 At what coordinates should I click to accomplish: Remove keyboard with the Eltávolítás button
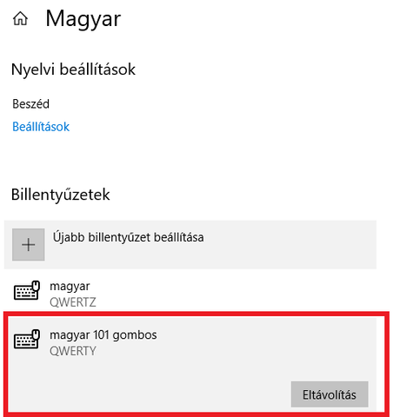click(330, 394)
